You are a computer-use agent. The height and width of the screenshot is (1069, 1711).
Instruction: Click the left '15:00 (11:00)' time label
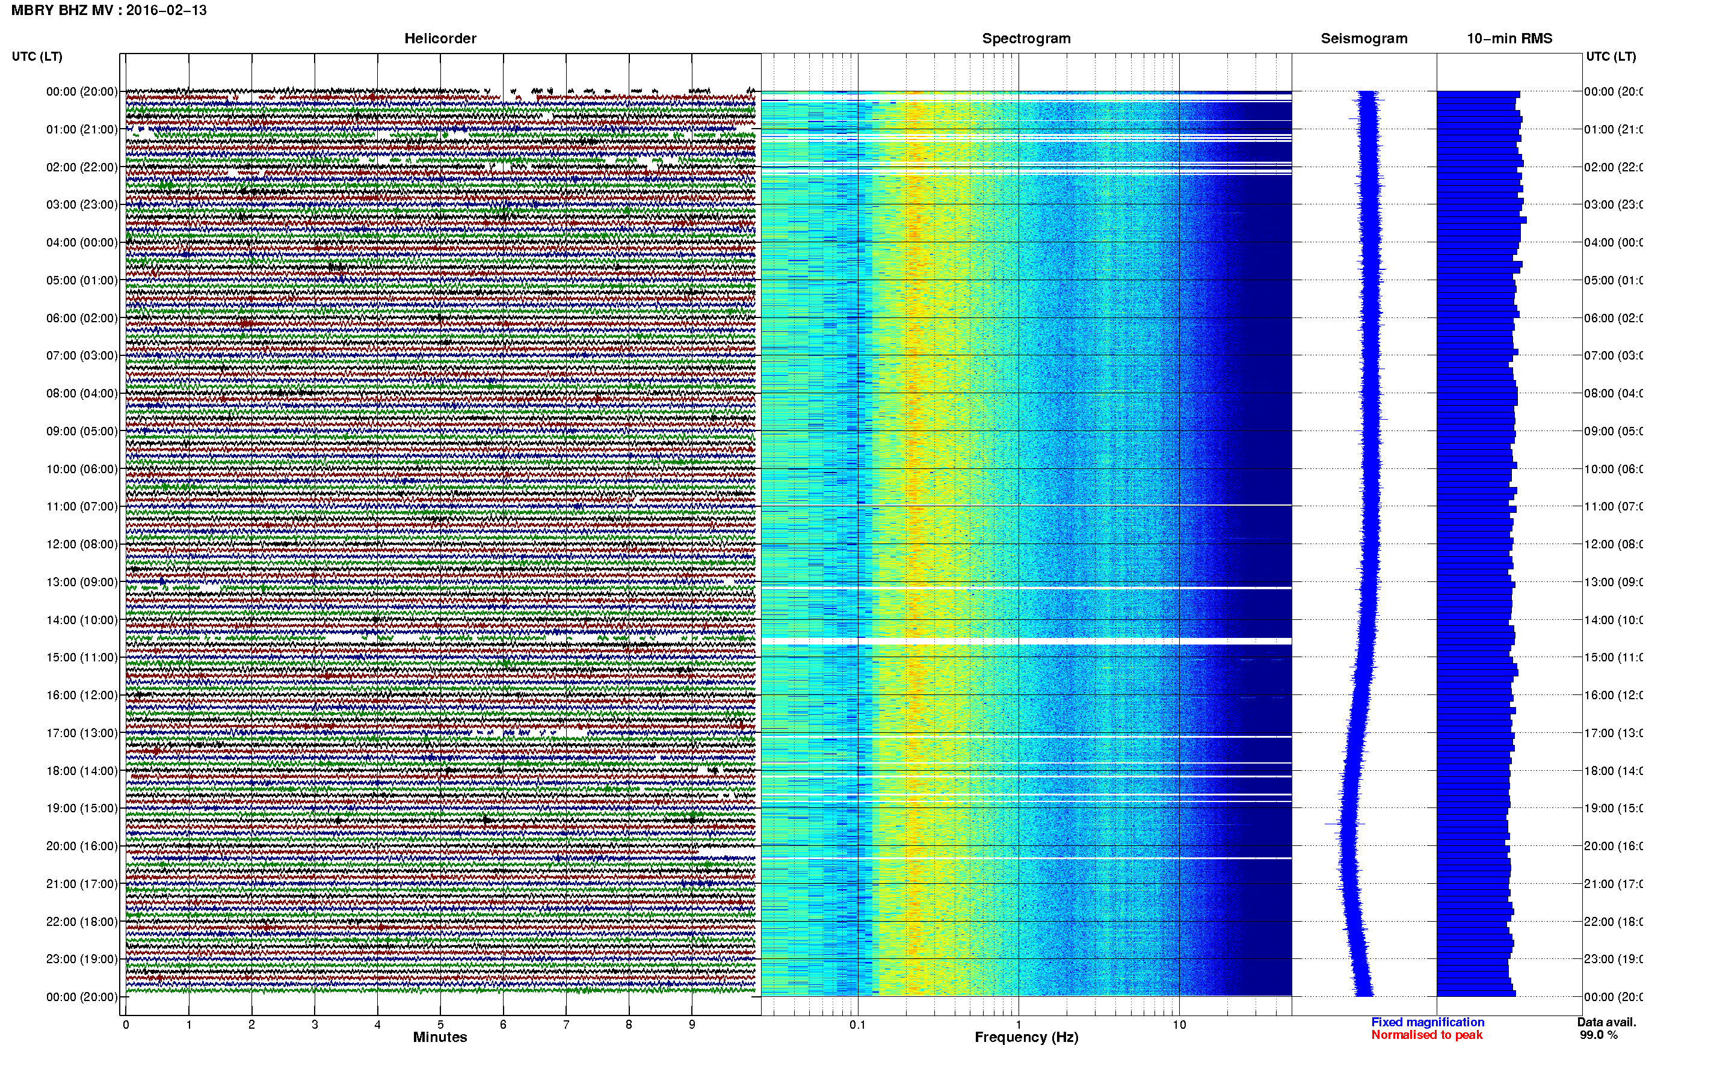tap(82, 658)
